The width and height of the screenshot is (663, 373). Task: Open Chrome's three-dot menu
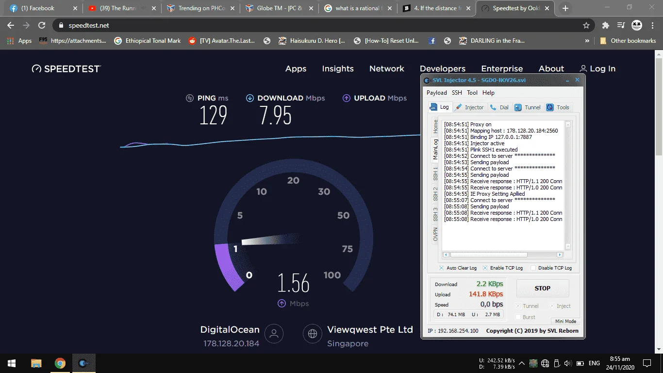(653, 25)
